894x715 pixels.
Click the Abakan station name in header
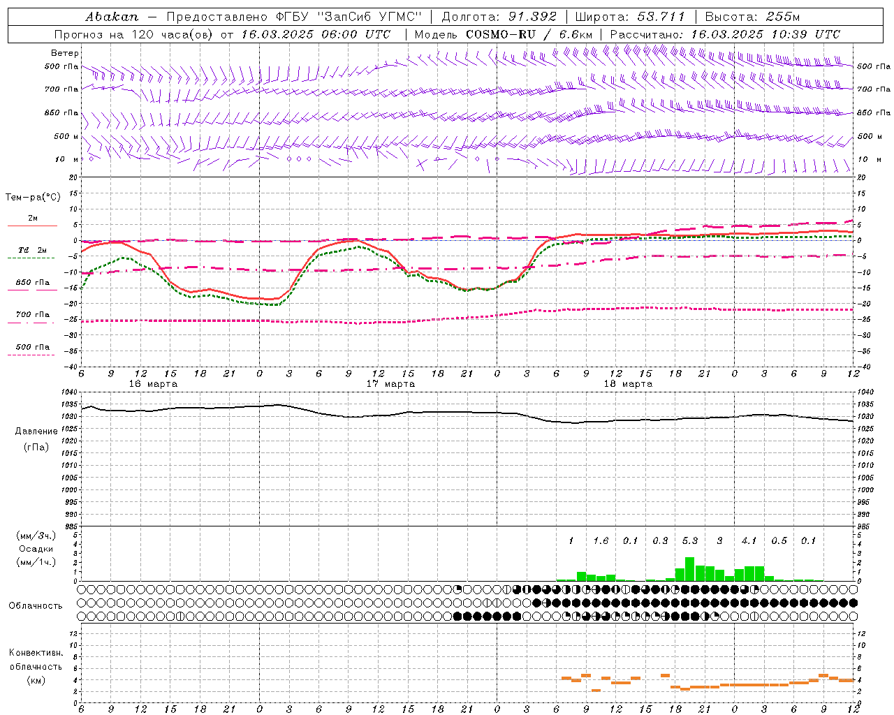click(112, 17)
